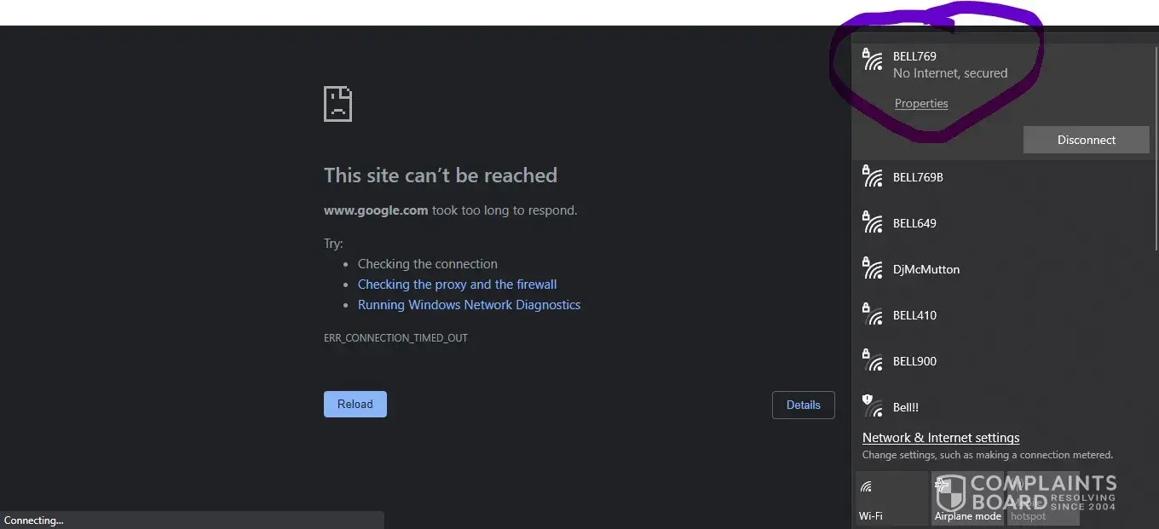Open Network & Internet settings
This screenshot has width=1159, height=529.
[941, 438]
